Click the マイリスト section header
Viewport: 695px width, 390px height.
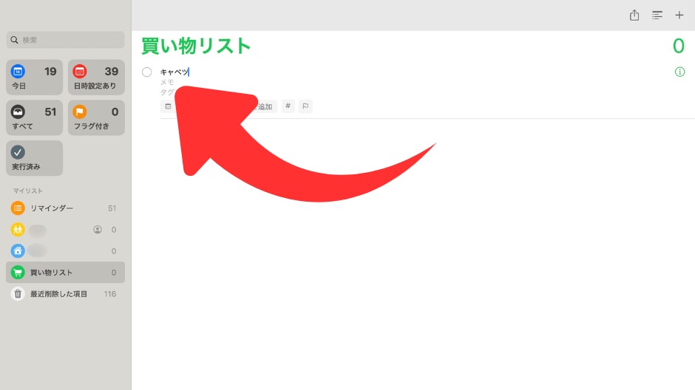tap(27, 191)
